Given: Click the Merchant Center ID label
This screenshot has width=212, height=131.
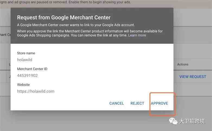Looking at the screenshot, I should [32, 69].
